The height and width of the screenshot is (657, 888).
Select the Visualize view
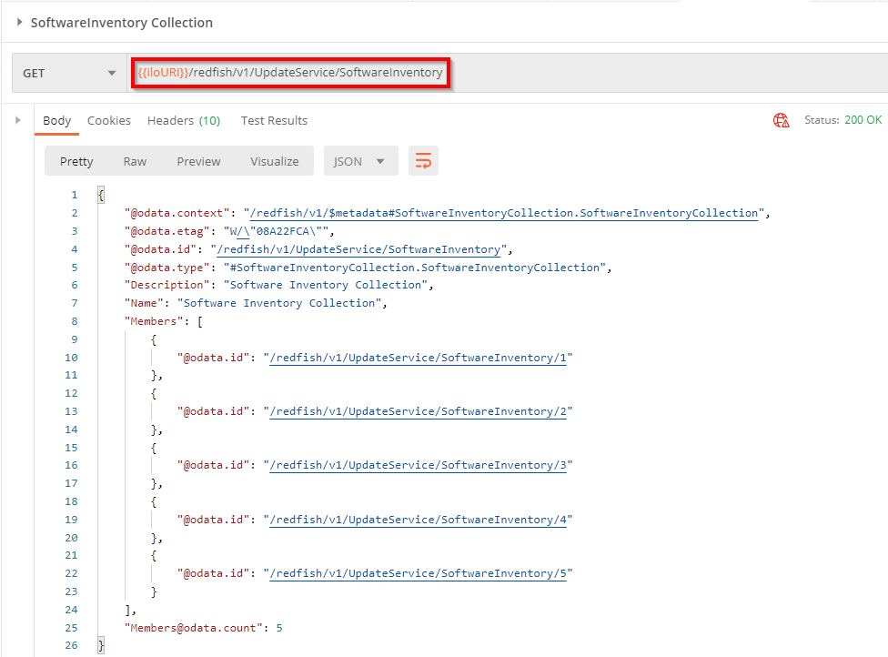click(x=274, y=161)
